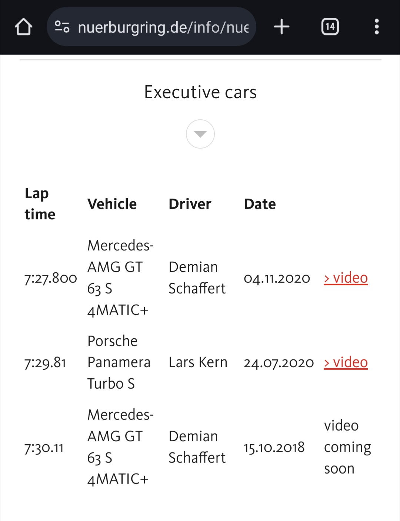Click the Executive cars heading

click(200, 92)
